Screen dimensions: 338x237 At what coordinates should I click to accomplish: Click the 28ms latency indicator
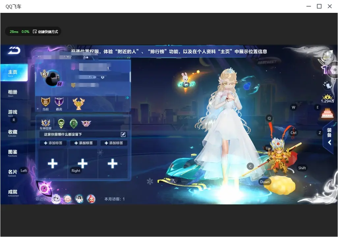point(14,32)
